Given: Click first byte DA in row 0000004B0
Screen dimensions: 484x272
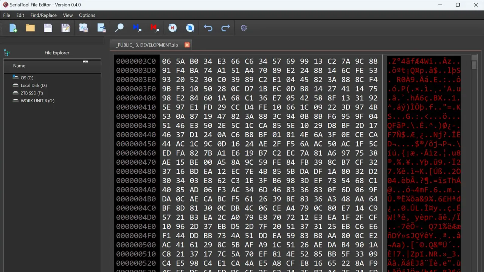Looking at the screenshot, I should [x=166, y=199].
